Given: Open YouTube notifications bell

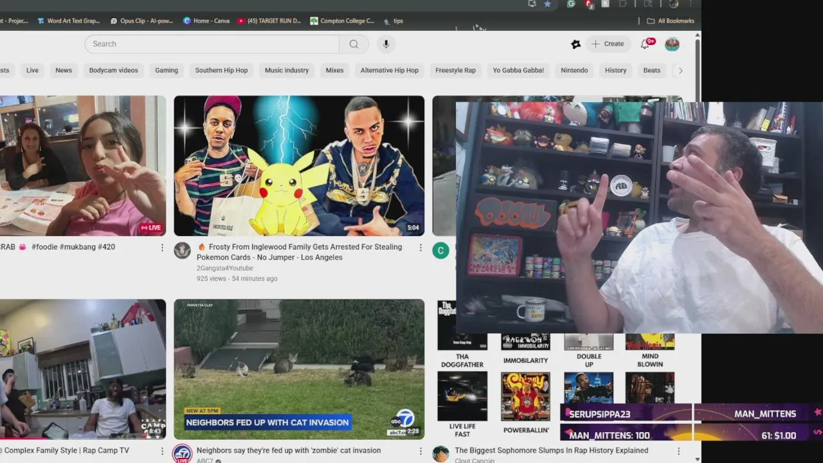Looking at the screenshot, I should click(645, 44).
